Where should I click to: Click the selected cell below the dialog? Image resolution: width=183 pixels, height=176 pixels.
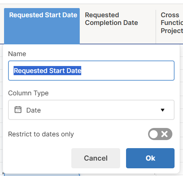coord(42,175)
